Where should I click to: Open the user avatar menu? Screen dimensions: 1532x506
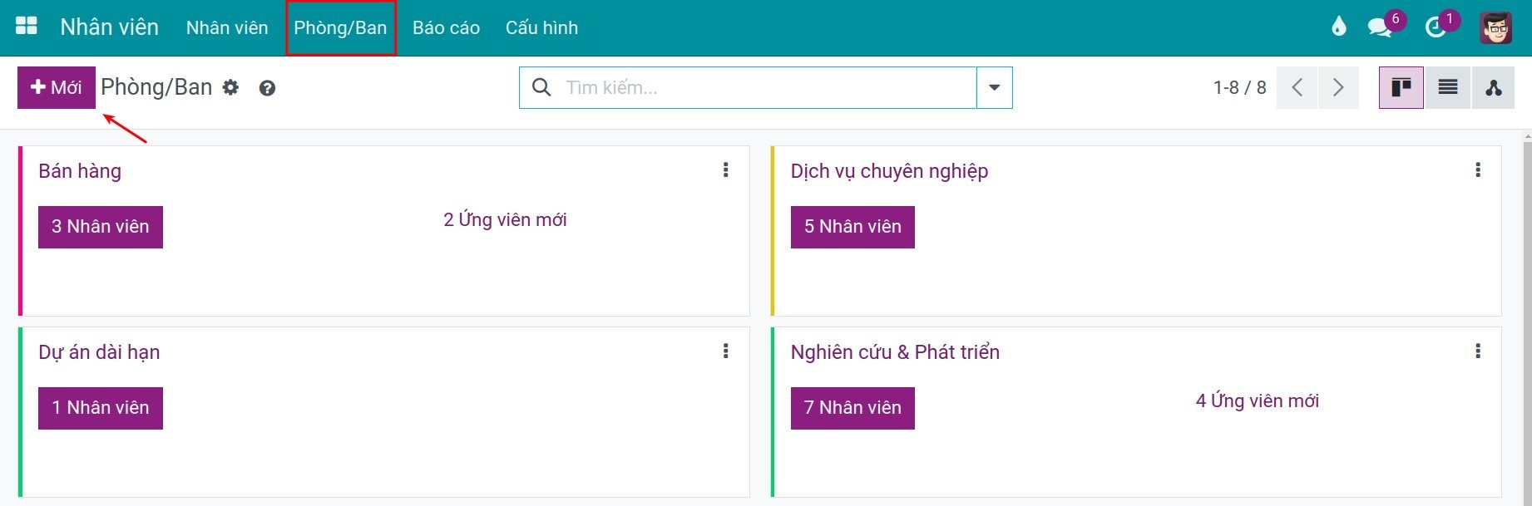[1496, 27]
